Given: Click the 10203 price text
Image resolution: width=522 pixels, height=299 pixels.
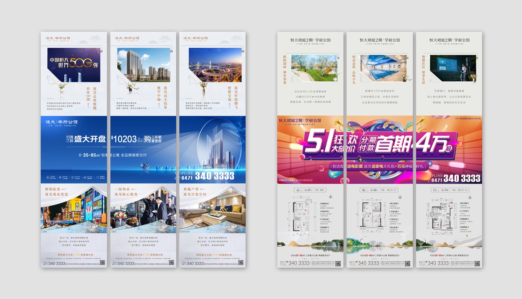Looking at the screenshot, I should tap(125, 139).
